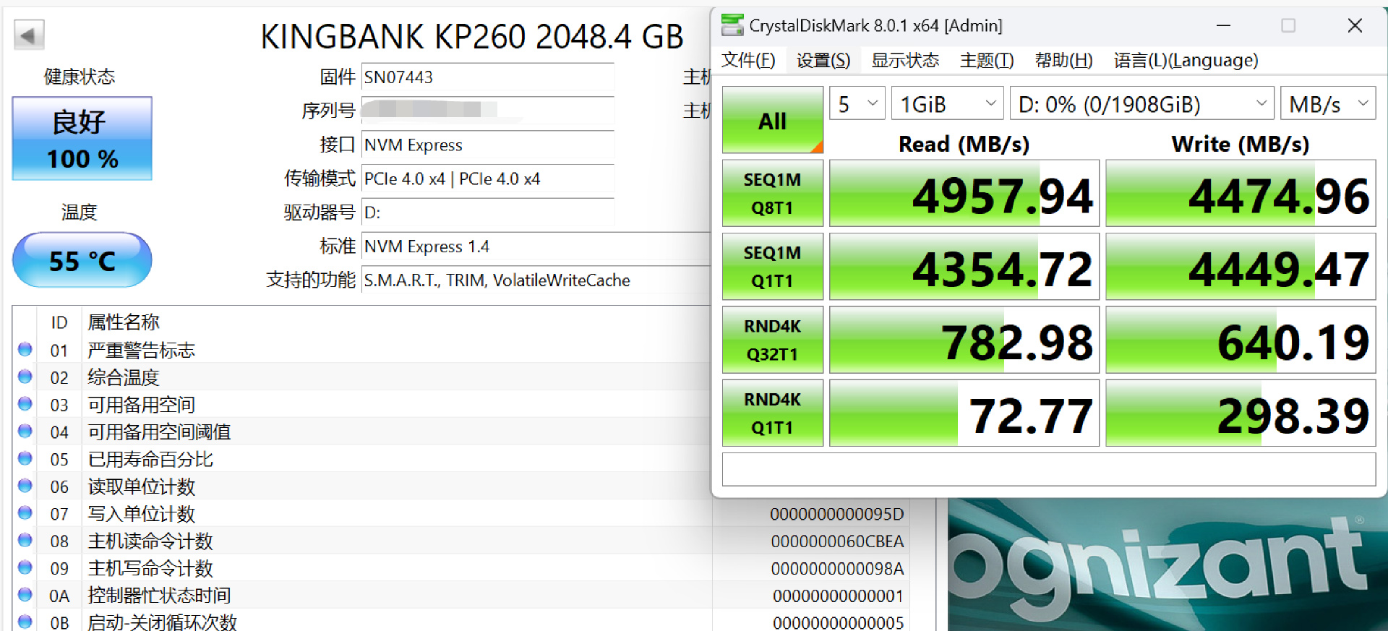Open the 文件(F) menu
Viewport: 1388px width, 631px height.
748,60
